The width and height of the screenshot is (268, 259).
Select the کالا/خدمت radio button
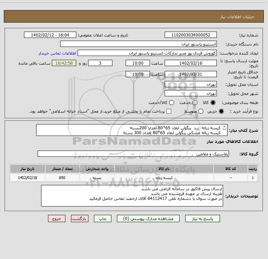pos(172,103)
